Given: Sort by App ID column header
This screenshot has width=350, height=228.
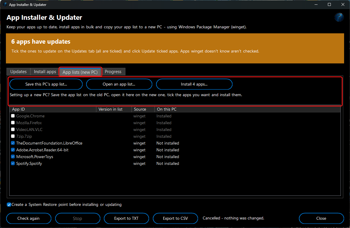Looking at the screenshot, I should tap(53, 109).
